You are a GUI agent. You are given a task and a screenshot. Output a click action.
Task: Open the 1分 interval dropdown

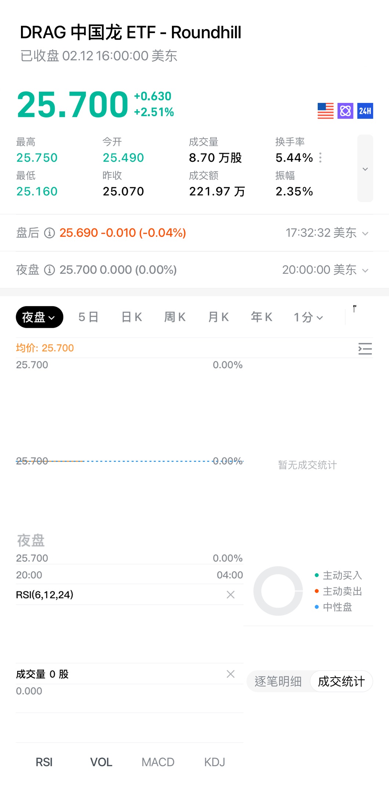[308, 317]
